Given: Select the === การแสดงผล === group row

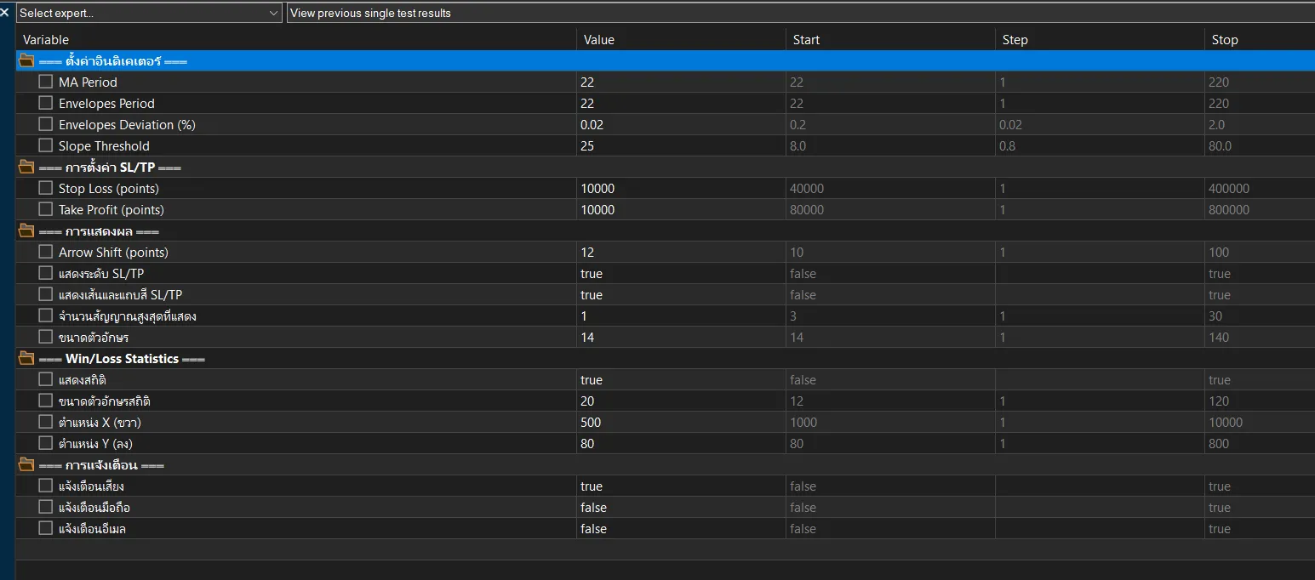Looking at the screenshot, I should coord(666,231).
